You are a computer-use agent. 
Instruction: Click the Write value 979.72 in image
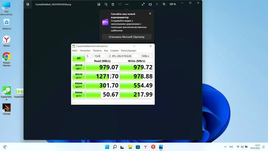click(x=143, y=67)
